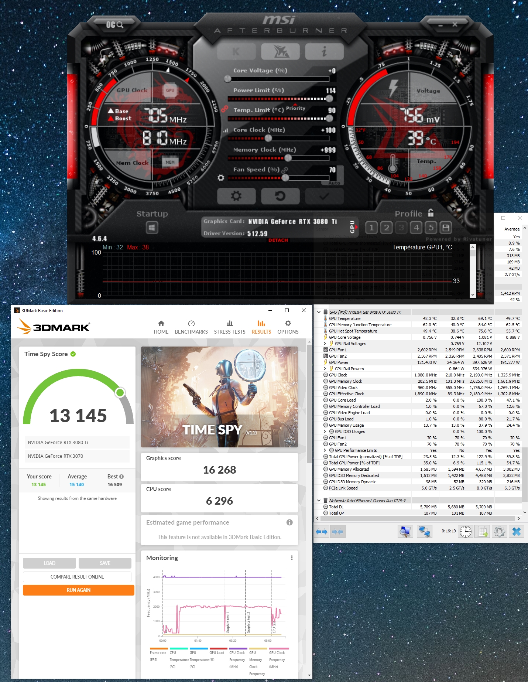Open the STRESS TESTS tab
Image resolution: width=528 pixels, height=682 pixels.
[230, 327]
